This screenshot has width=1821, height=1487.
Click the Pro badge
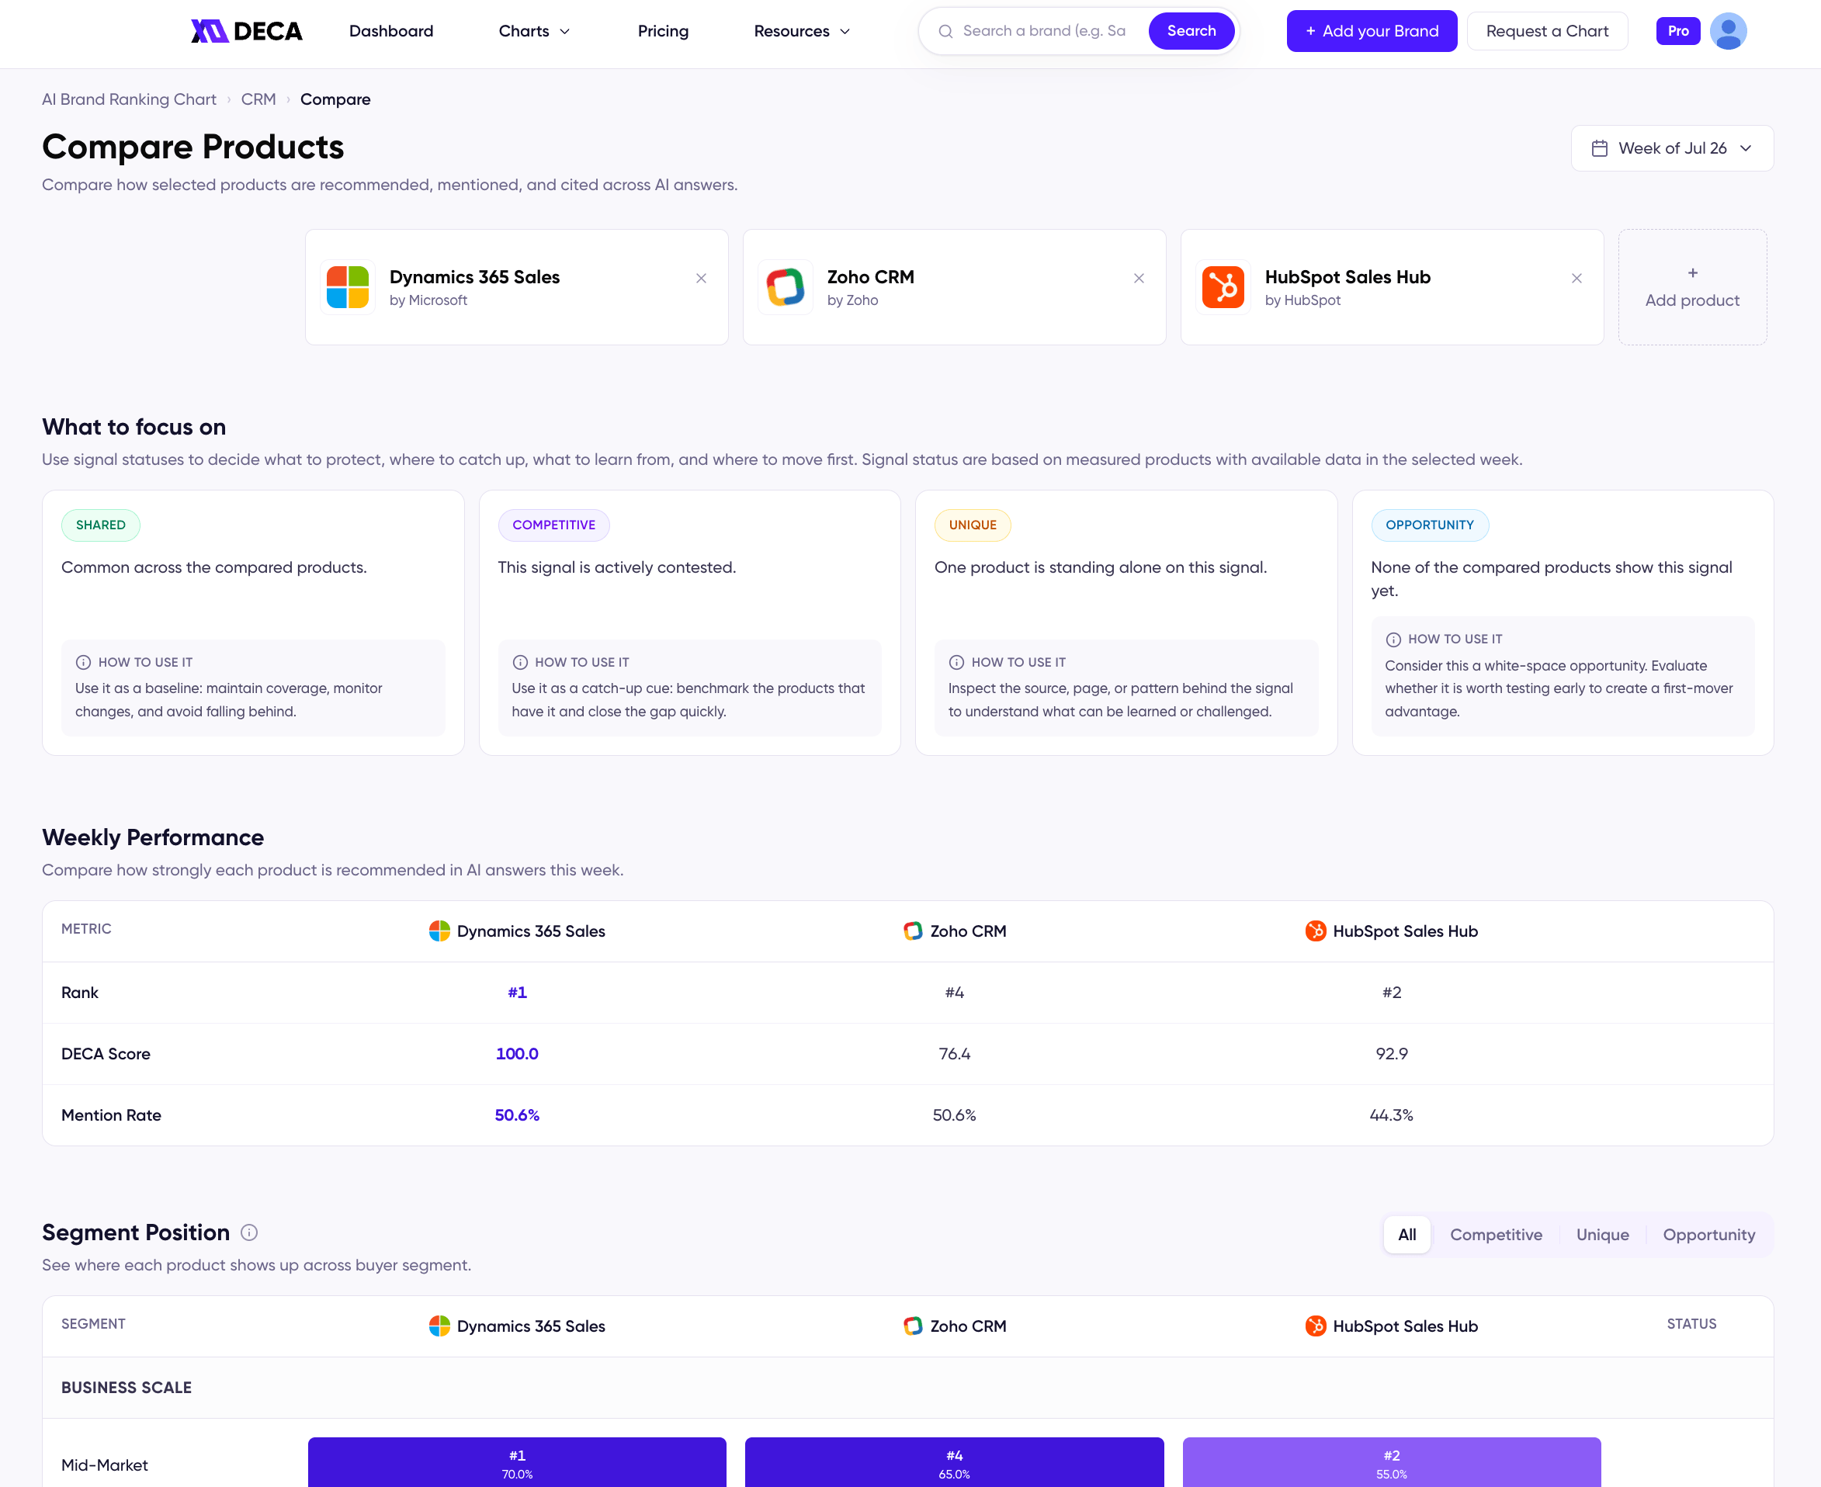pos(1678,32)
